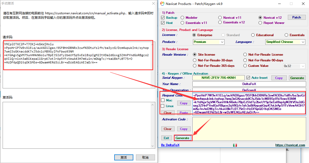Click the up scroll arrow of the 激活码 box
The width and height of the screenshot is (309, 163).
(152, 105)
